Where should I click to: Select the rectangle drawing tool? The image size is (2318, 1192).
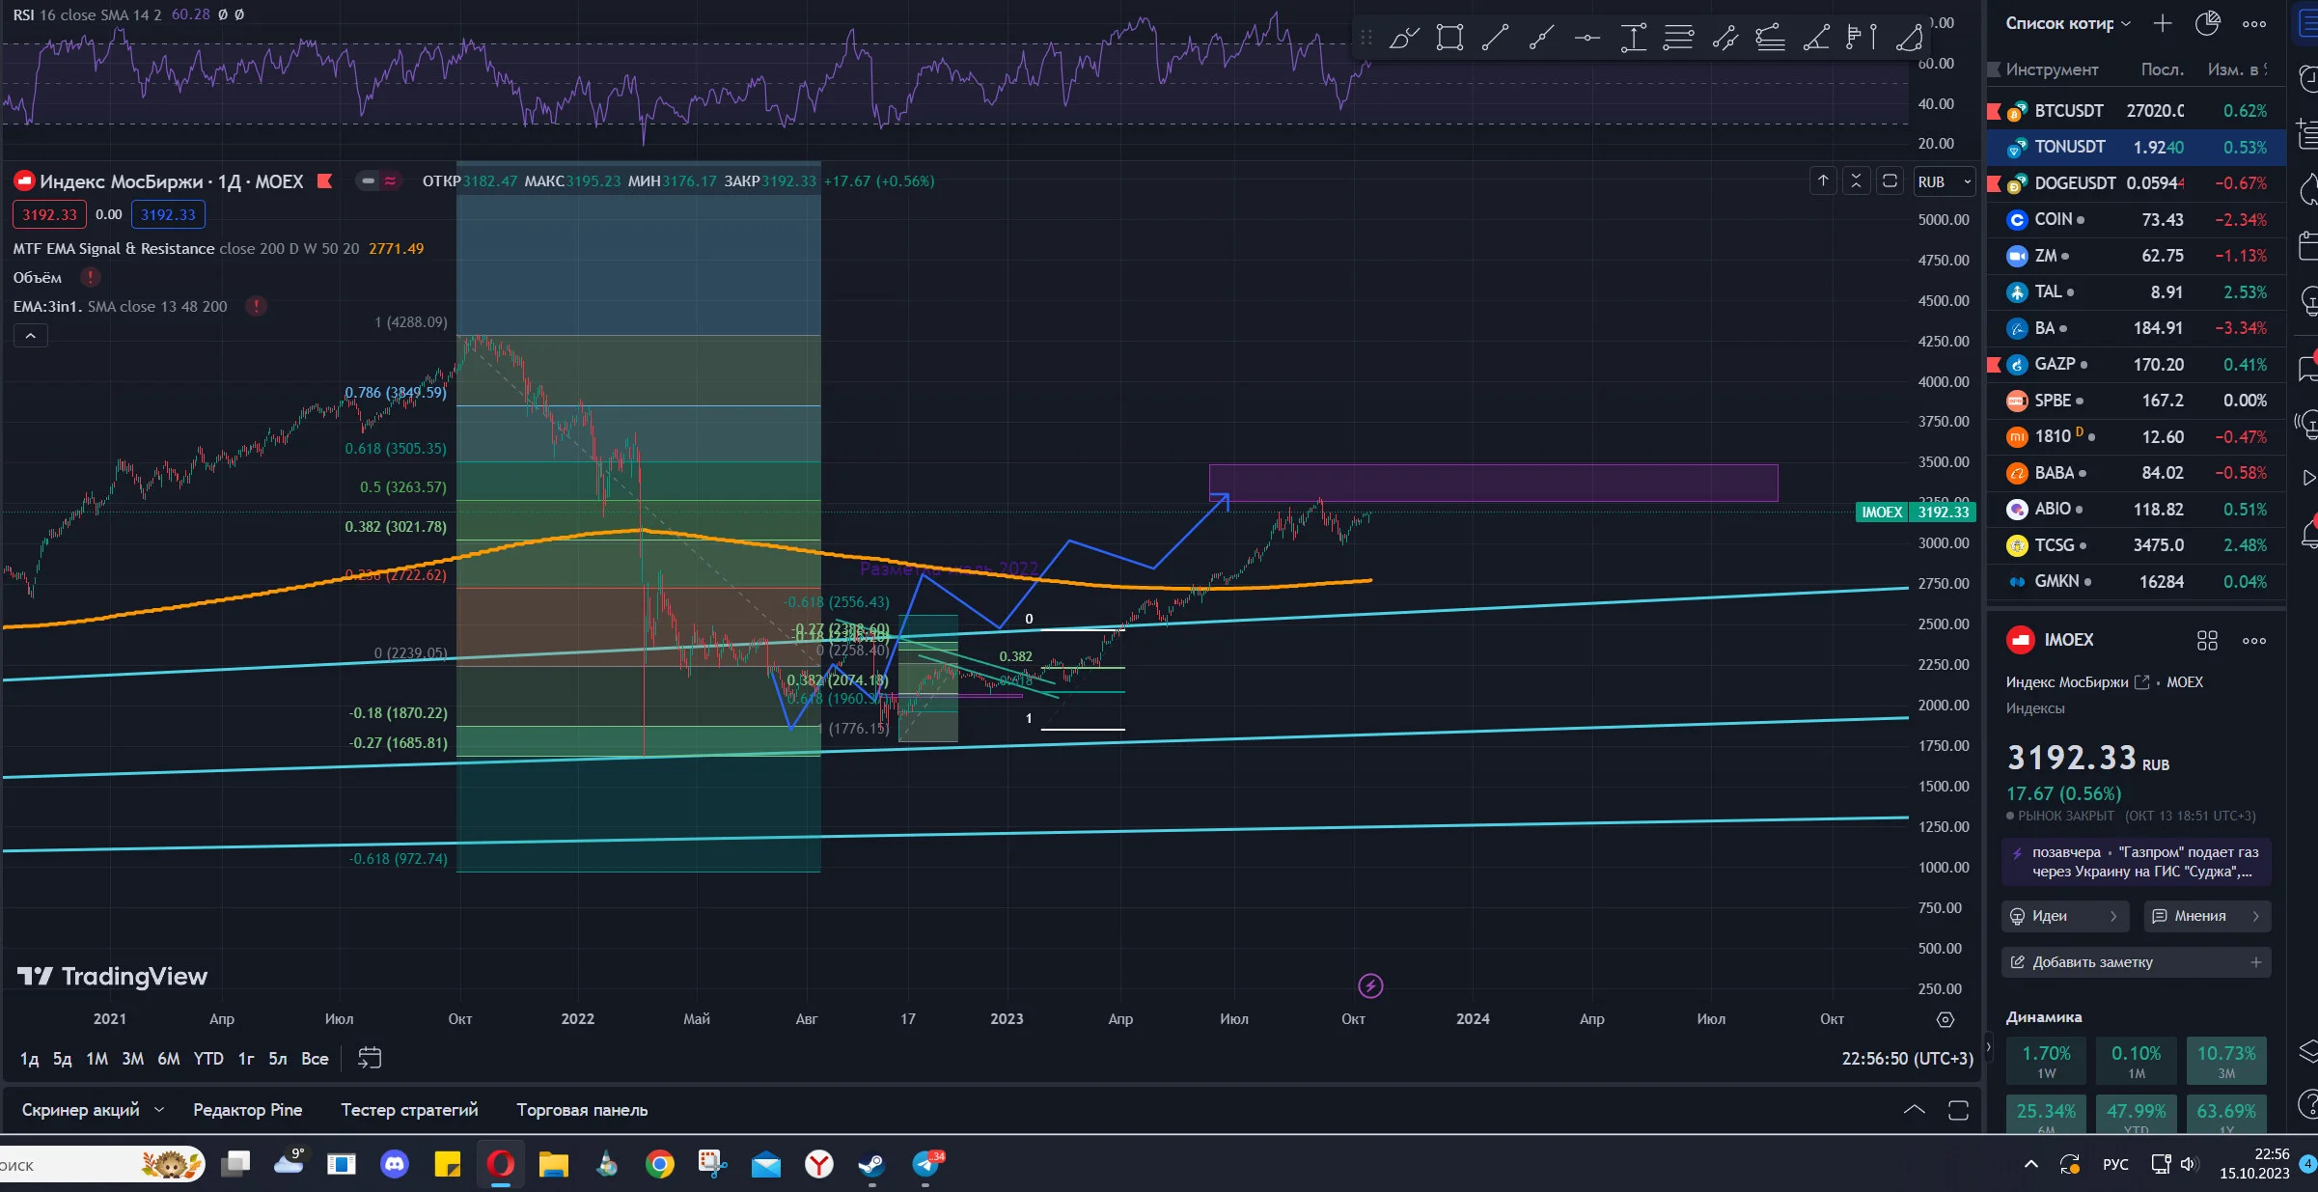tap(1449, 39)
